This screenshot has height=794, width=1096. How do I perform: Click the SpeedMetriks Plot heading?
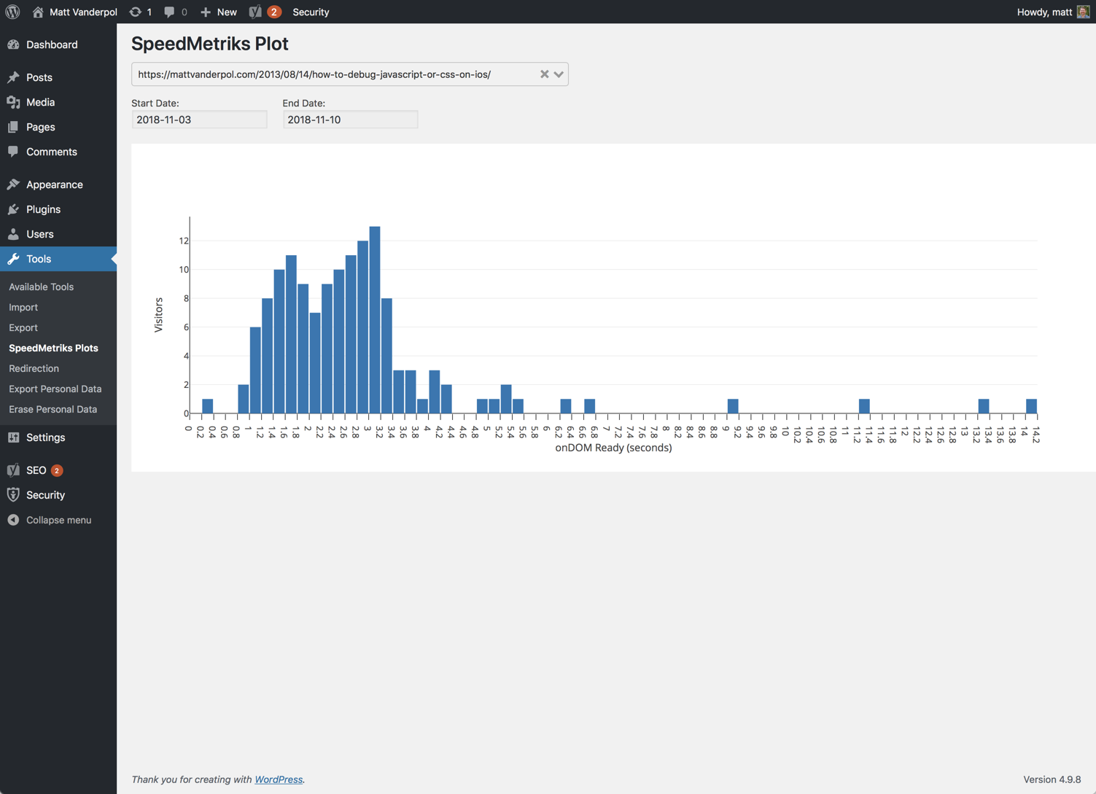click(x=210, y=44)
